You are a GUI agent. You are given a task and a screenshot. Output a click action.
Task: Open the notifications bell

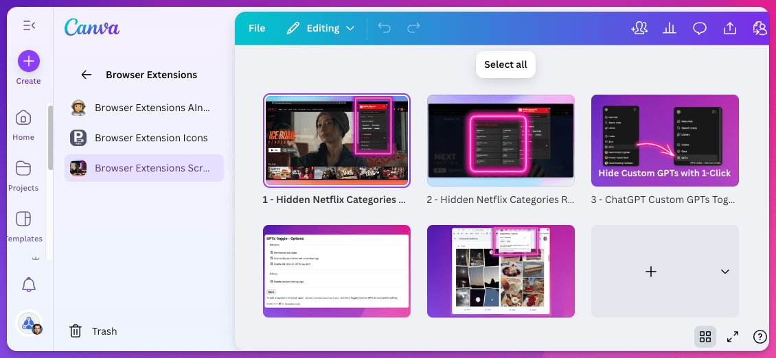(29, 285)
